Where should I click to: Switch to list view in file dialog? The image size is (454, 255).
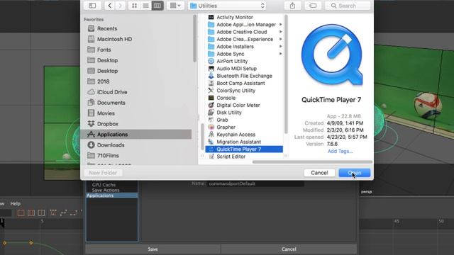(x=145, y=6)
